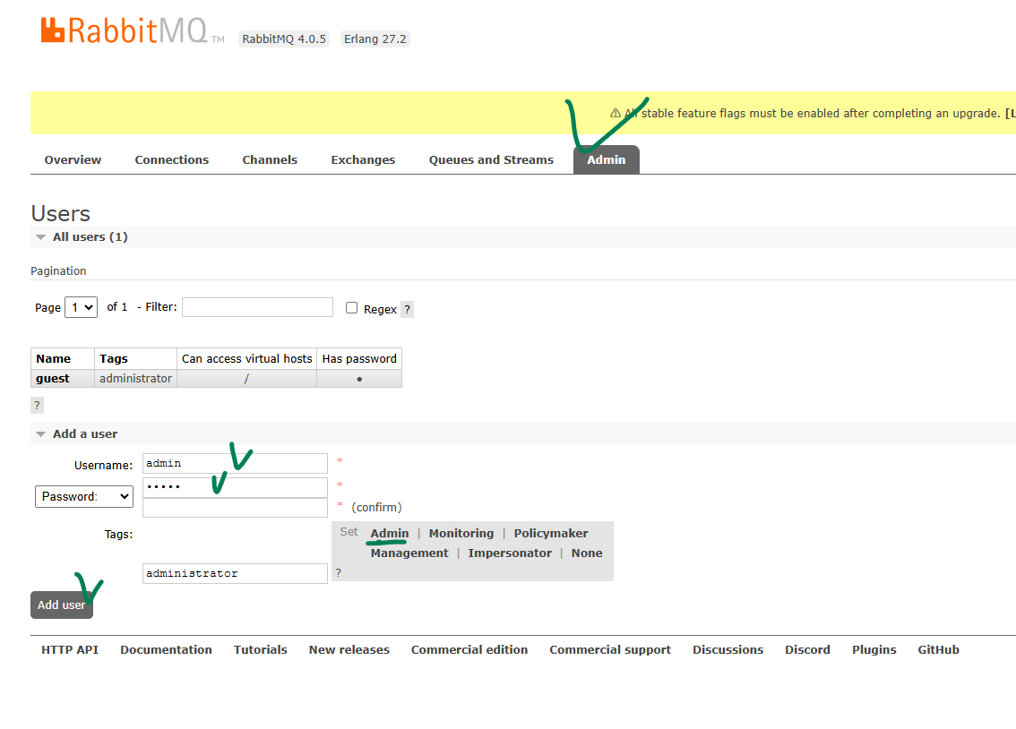1016x729 pixels.
Task: Open the Tutorials footer link
Action: click(x=261, y=649)
